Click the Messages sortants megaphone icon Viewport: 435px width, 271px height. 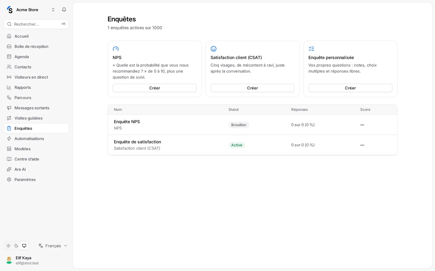coord(9,108)
